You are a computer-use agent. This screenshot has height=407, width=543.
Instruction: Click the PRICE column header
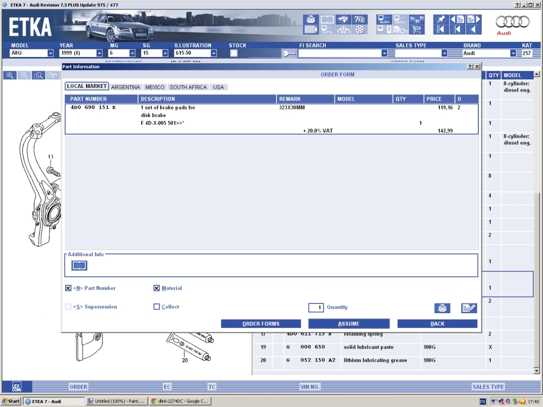point(439,99)
